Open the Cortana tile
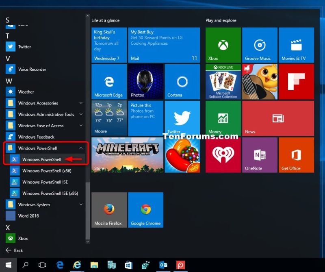 click(x=182, y=81)
